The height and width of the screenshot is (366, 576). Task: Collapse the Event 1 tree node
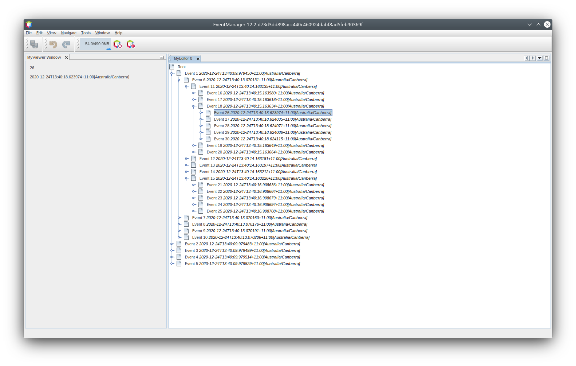coord(172,73)
